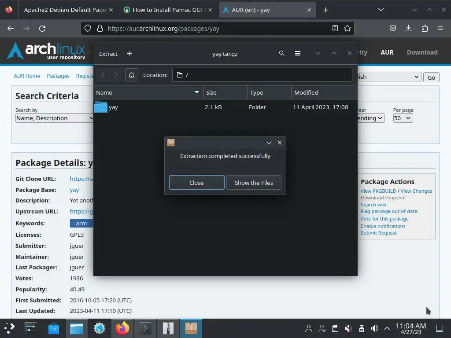Click the archive back navigation arrow
Image resolution: width=451 pixels, height=338 pixels.
(103, 75)
